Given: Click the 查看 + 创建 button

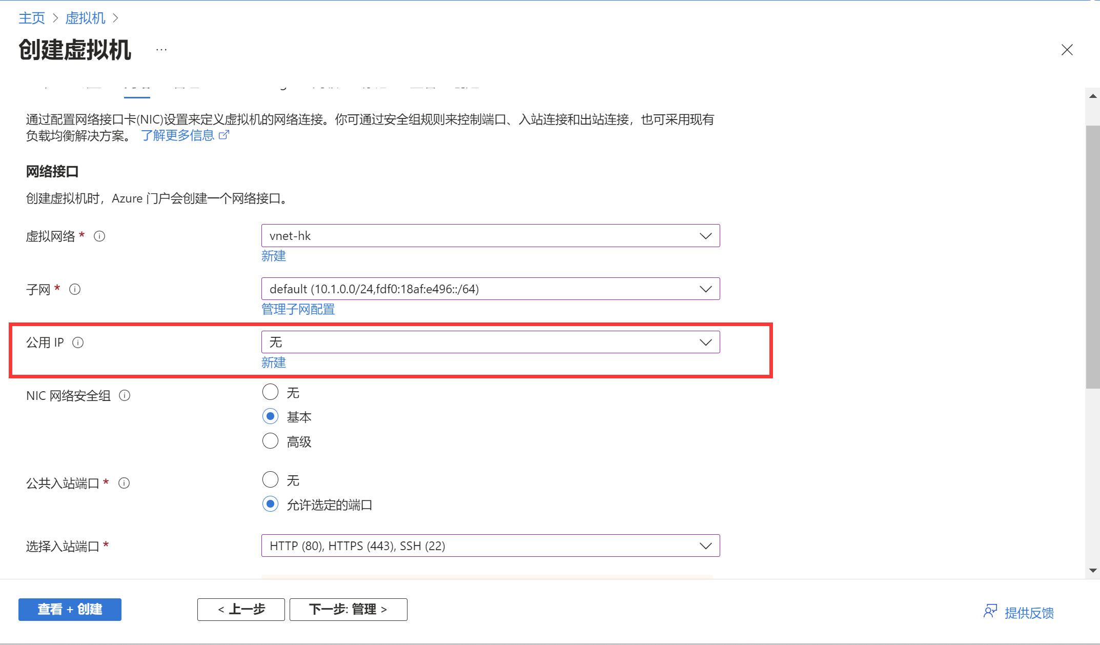Looking at the screenshot, I should pos(70,609).
